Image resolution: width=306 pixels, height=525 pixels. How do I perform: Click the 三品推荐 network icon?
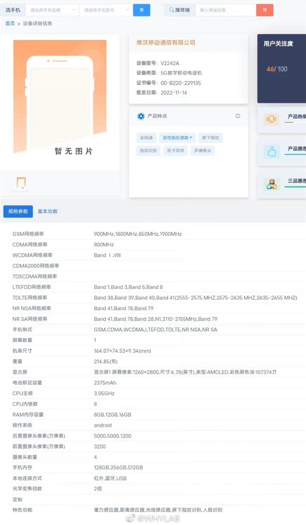[x=271, y=184]
